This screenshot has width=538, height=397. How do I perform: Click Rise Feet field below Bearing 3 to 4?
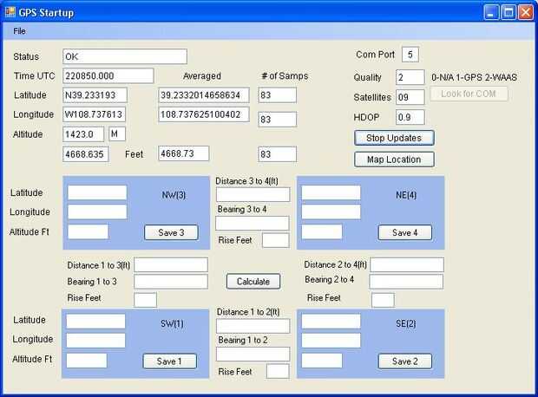pos(276,240)
